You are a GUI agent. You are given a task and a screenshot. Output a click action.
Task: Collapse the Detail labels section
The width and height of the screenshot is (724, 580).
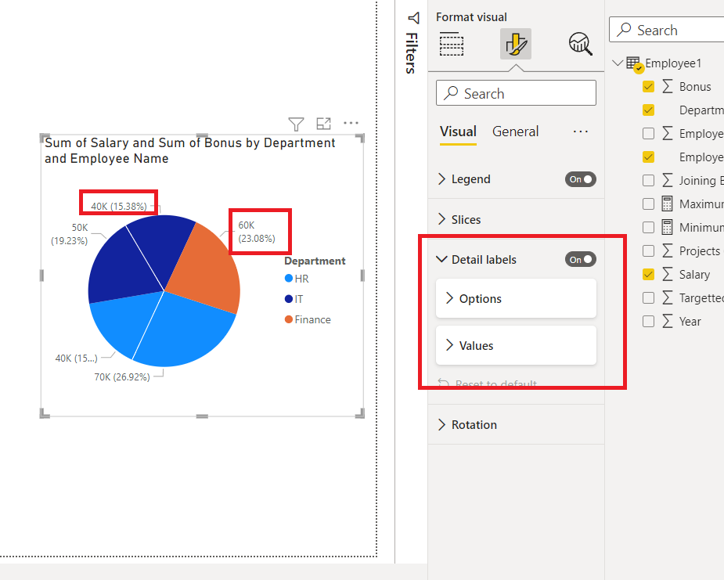[442, 260]
